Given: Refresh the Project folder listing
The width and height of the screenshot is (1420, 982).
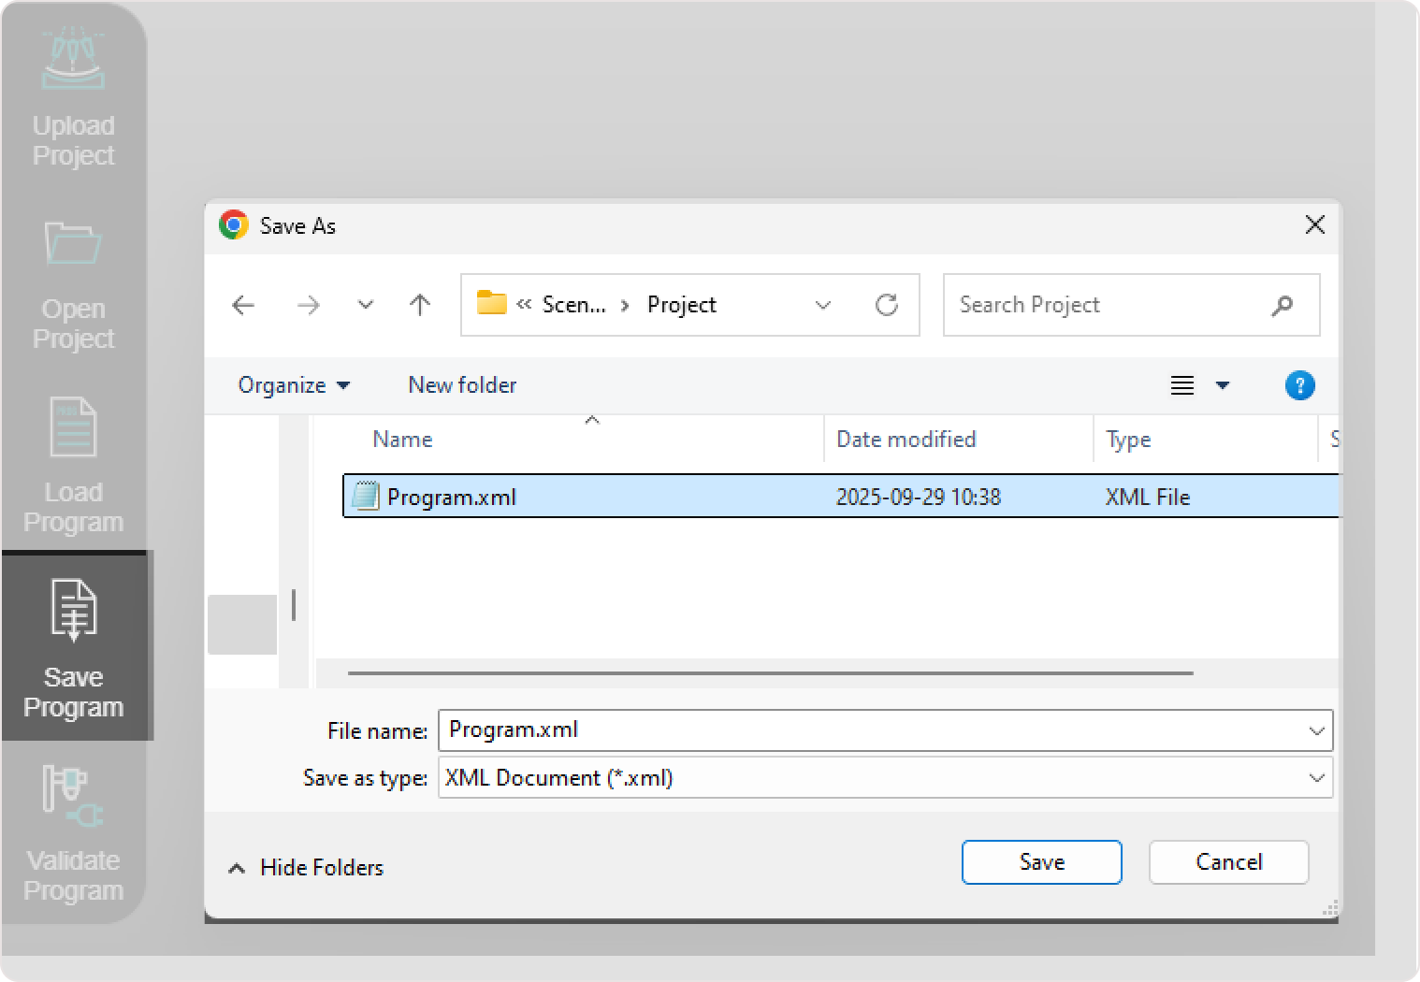Looking at the screenshot, I should tap(886, 305).
